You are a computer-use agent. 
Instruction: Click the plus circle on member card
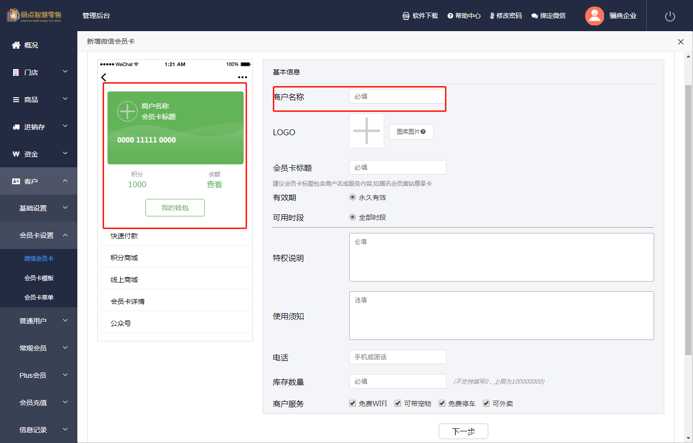(x=127, y=111)
